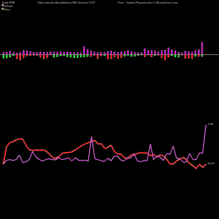Click the end of the red price line near 24.21
Image resolution: width=219 pixels, height=219 pixels.
(x=206, y=164)
